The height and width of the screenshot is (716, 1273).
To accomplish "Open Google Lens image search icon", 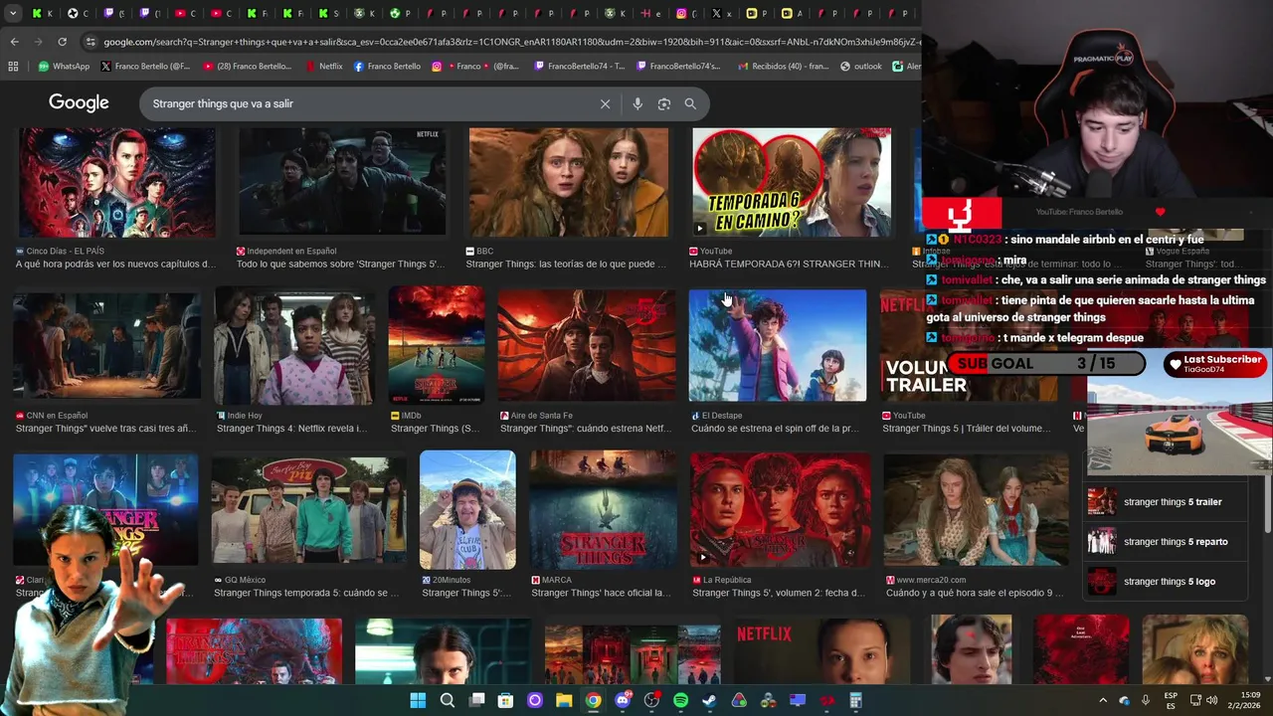I will (664, 103).
